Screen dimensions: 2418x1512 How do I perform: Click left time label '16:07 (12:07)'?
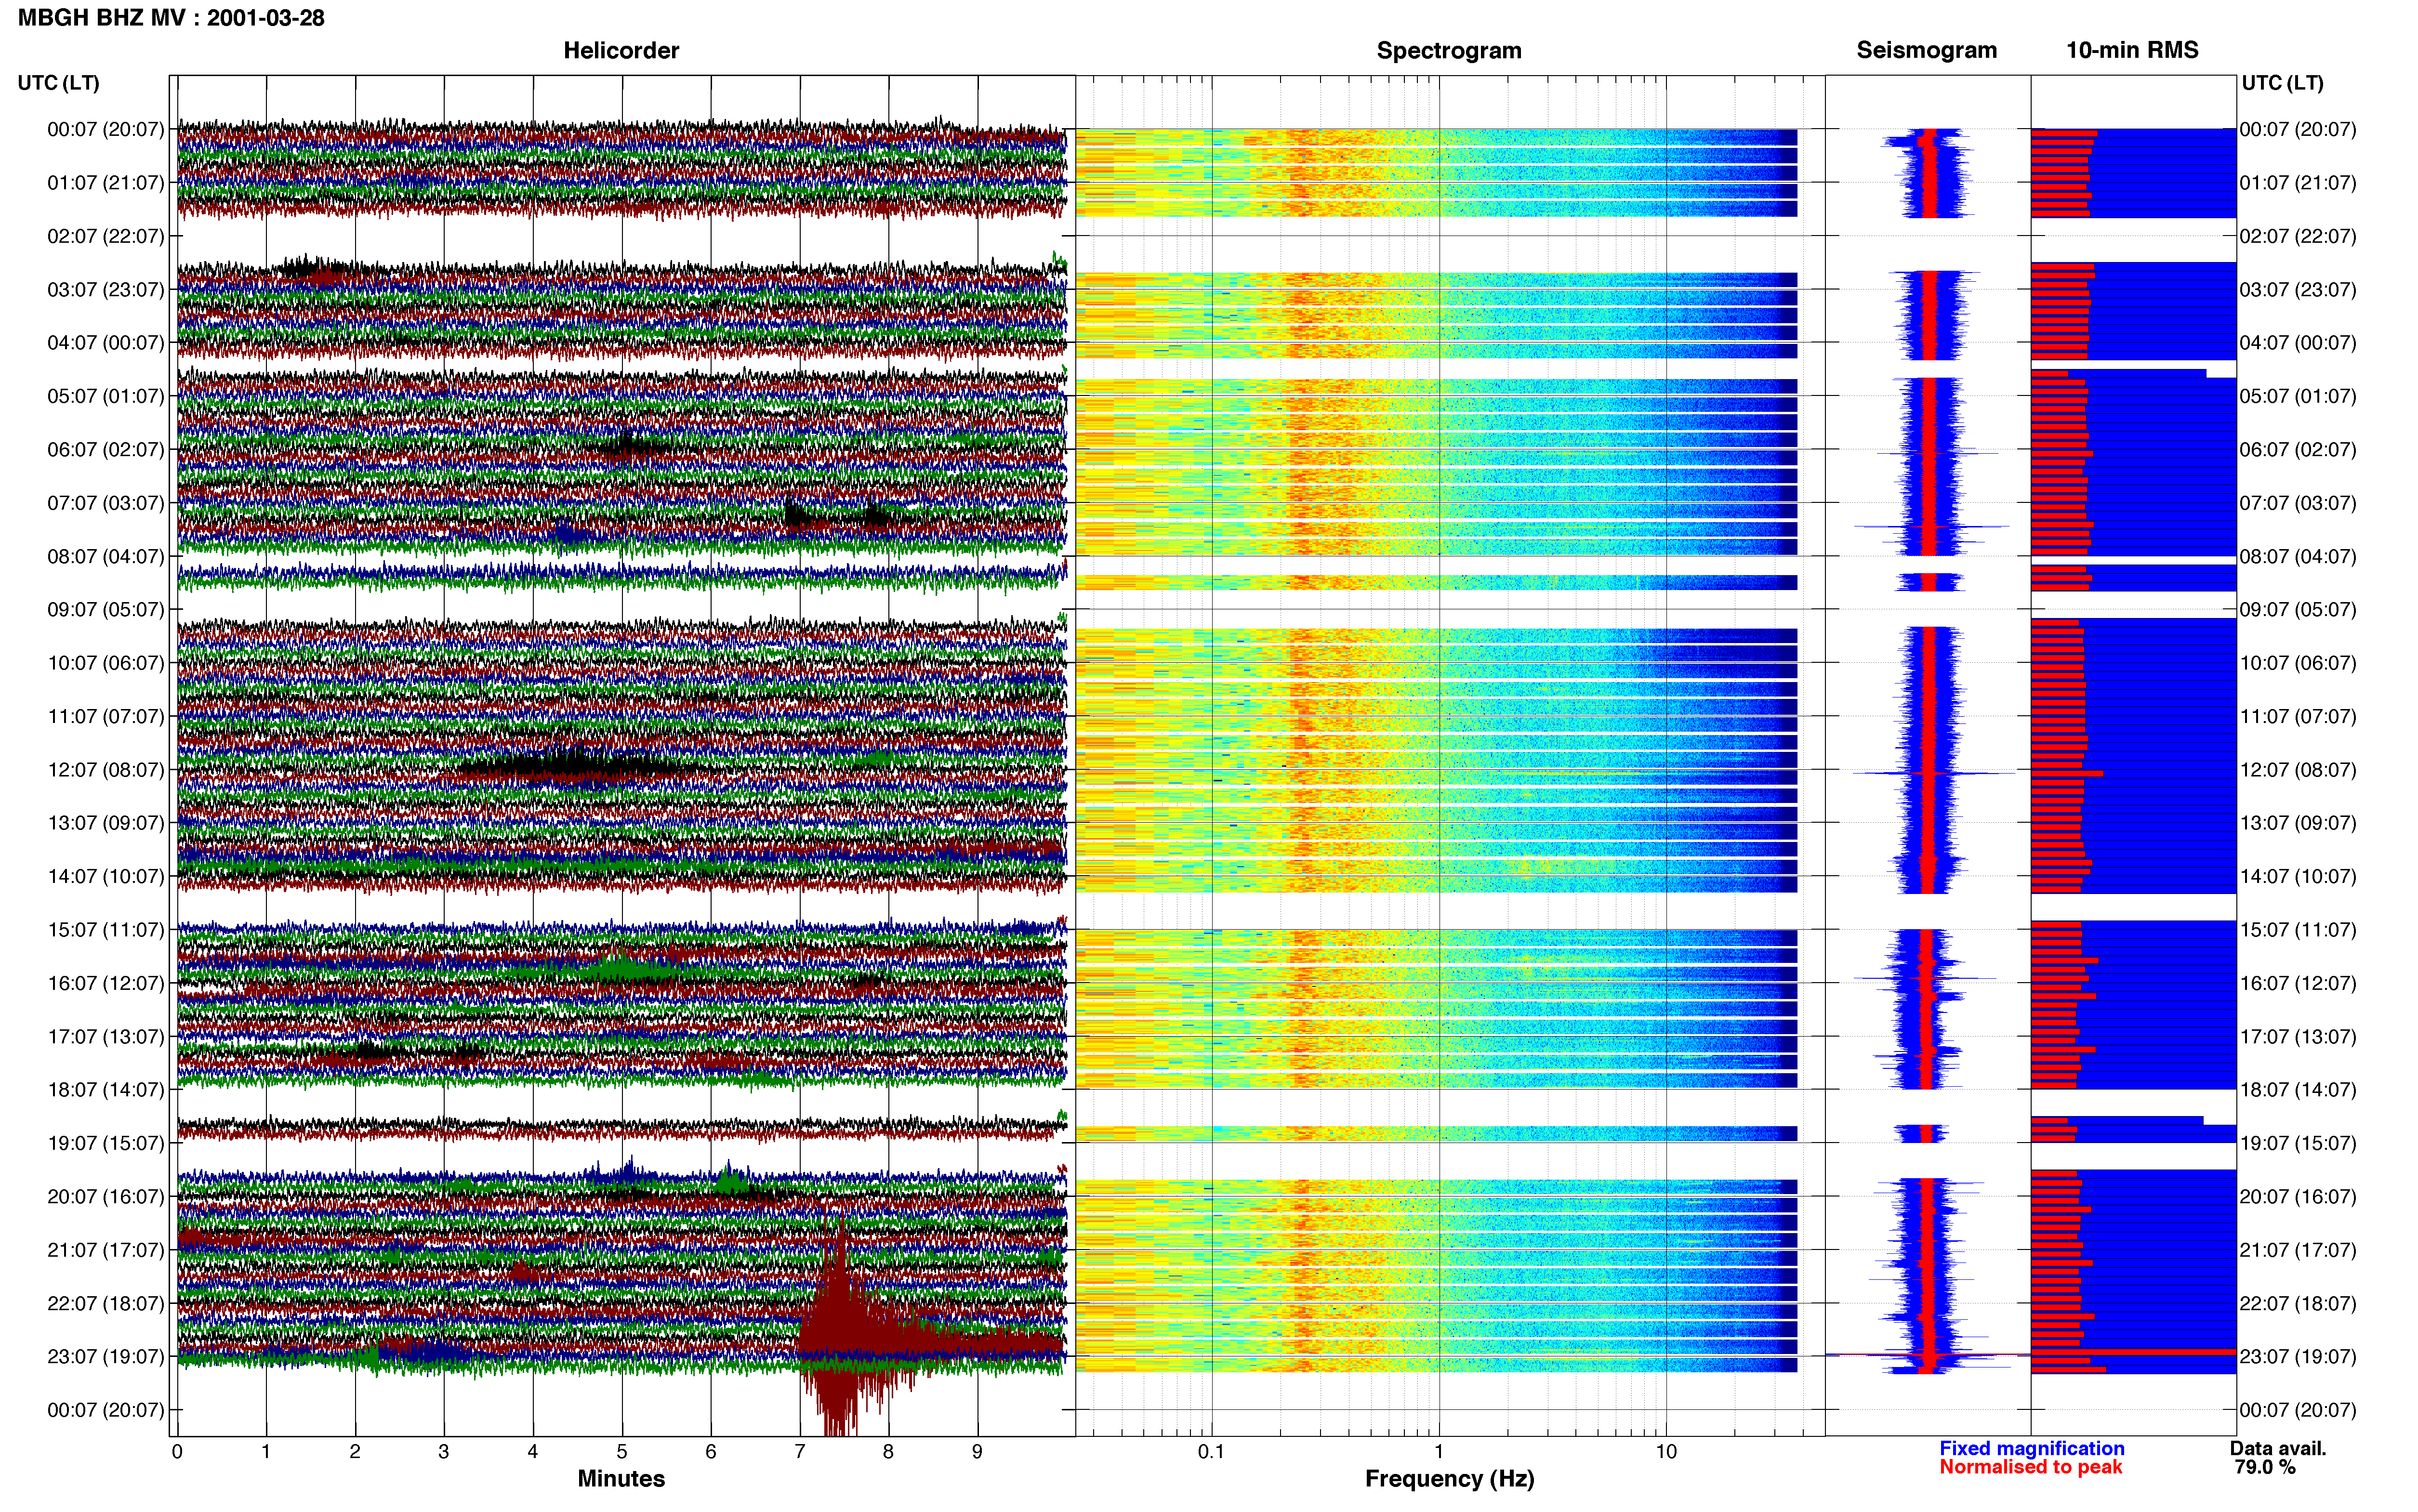(x=106, y=983)
